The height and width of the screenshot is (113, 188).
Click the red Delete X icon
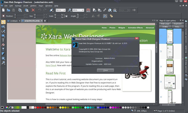pos(33,10)
